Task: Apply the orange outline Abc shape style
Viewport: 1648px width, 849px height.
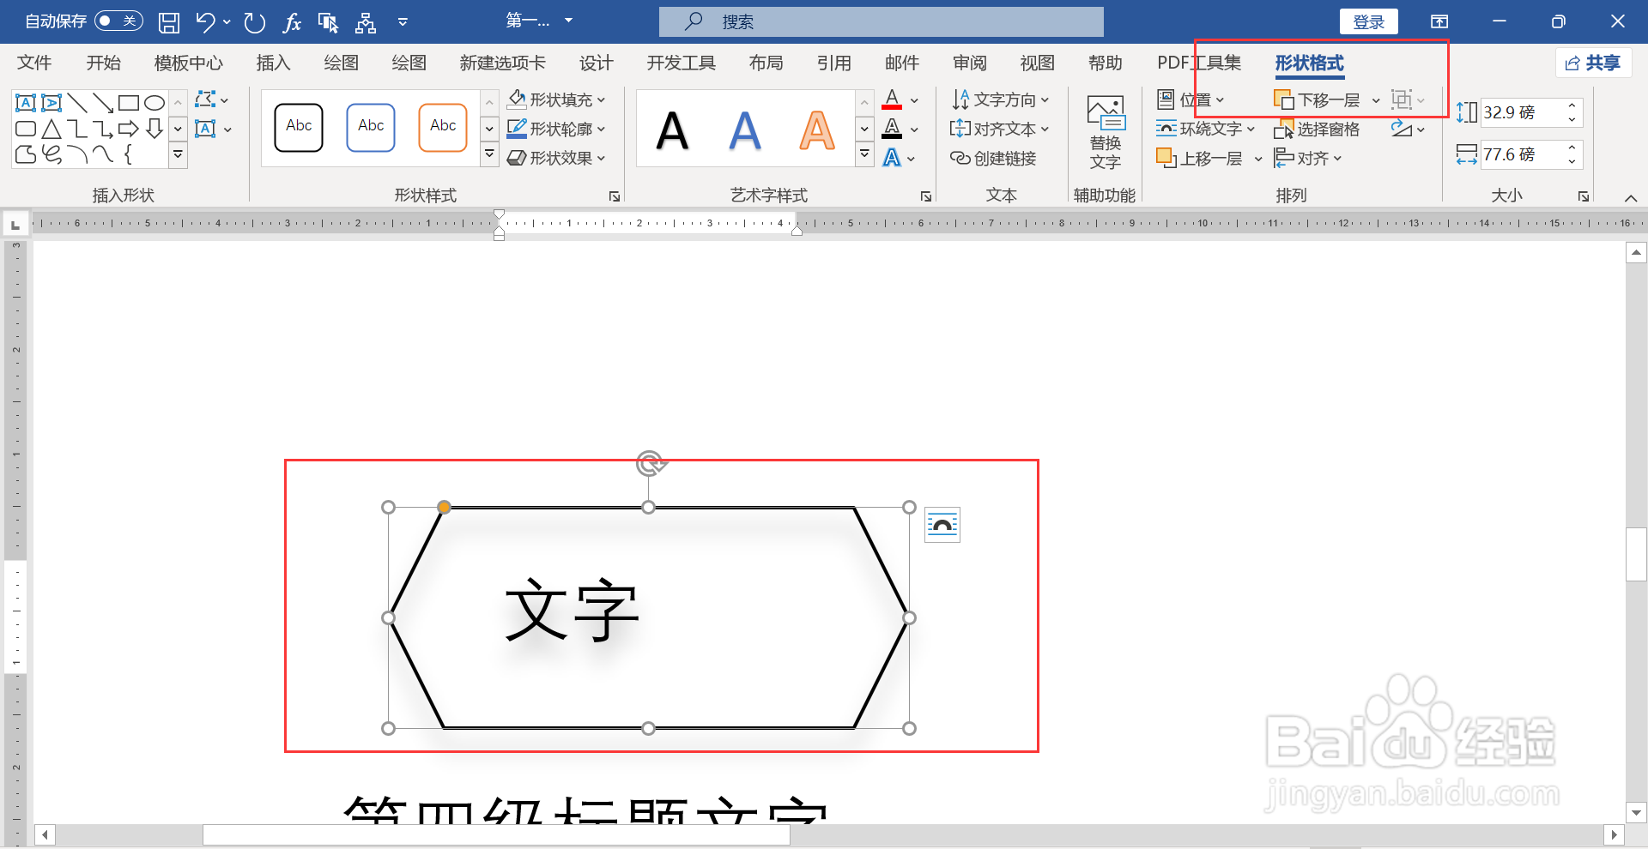Action: tap(443, 127)
